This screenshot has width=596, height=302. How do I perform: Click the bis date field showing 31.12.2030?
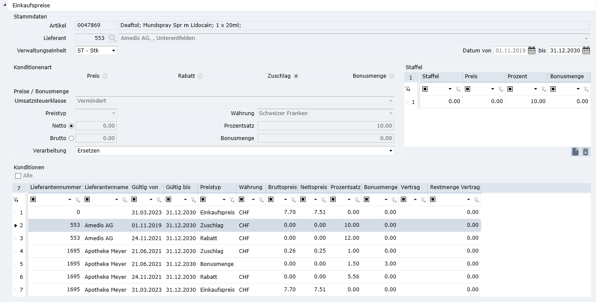tap(565, 51)
